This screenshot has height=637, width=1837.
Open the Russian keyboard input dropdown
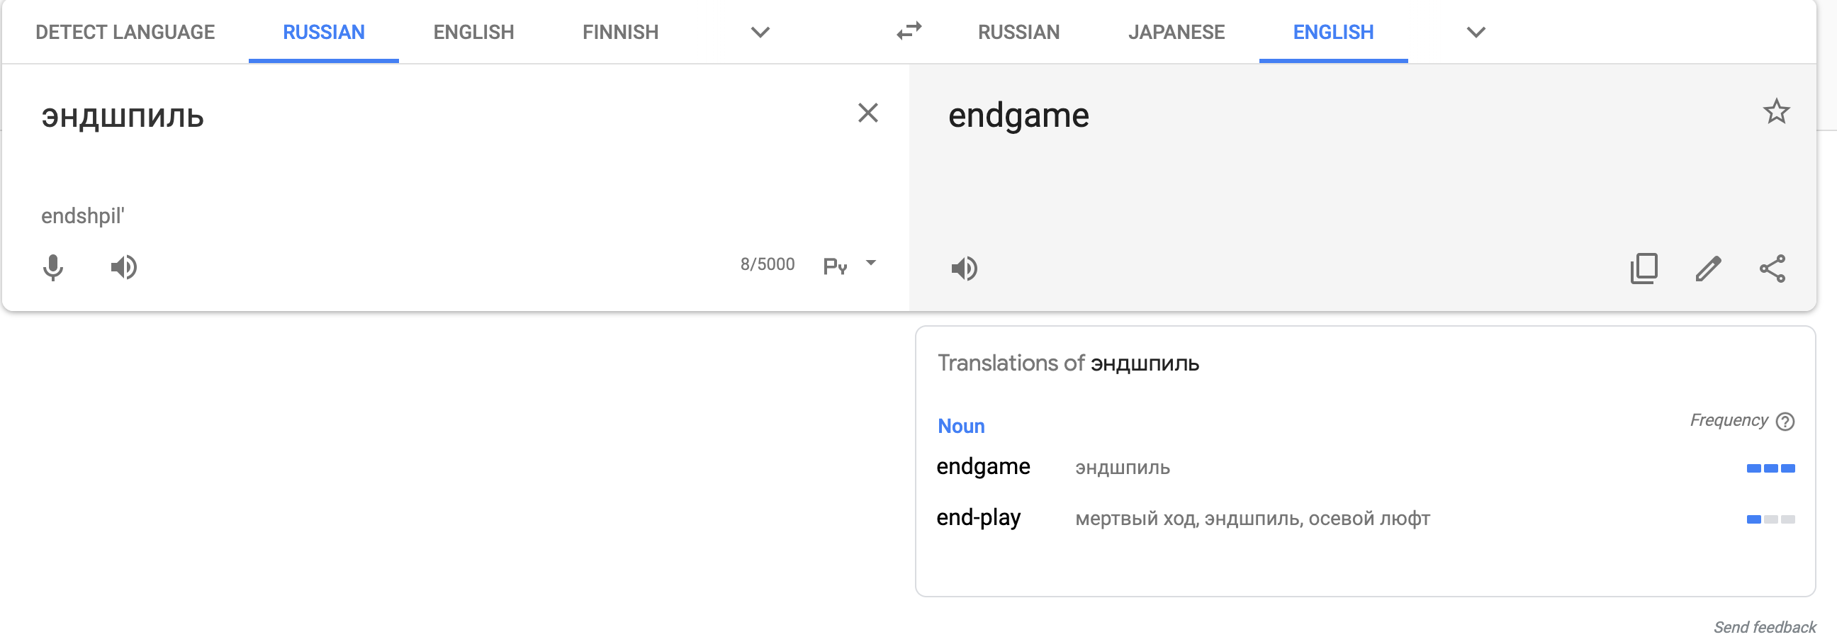[871, 264]
